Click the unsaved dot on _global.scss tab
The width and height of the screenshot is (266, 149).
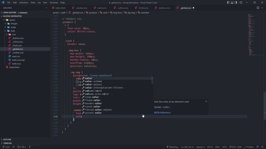pos(193,8)
